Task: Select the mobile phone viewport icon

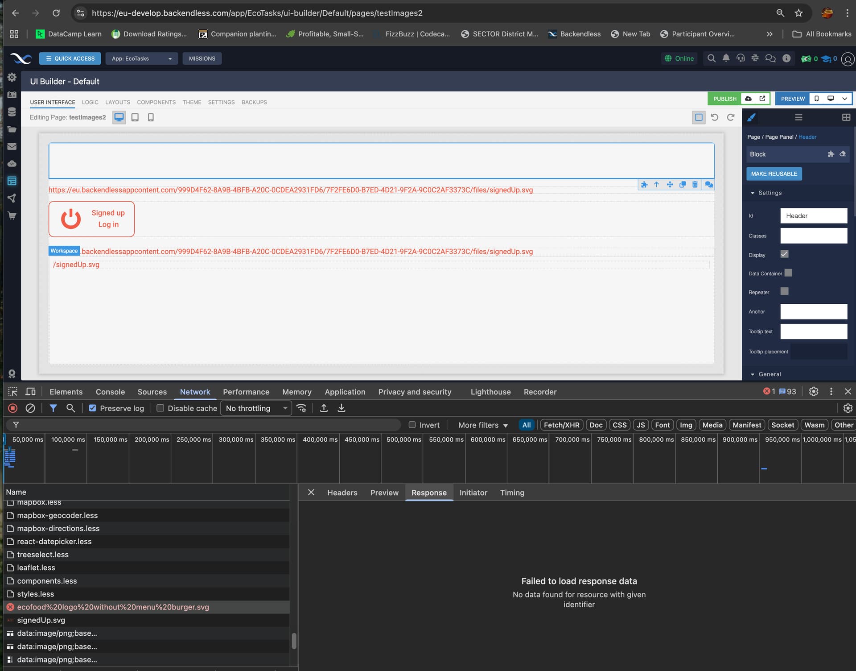Action: pyautogui.click(x=151, y=117)
